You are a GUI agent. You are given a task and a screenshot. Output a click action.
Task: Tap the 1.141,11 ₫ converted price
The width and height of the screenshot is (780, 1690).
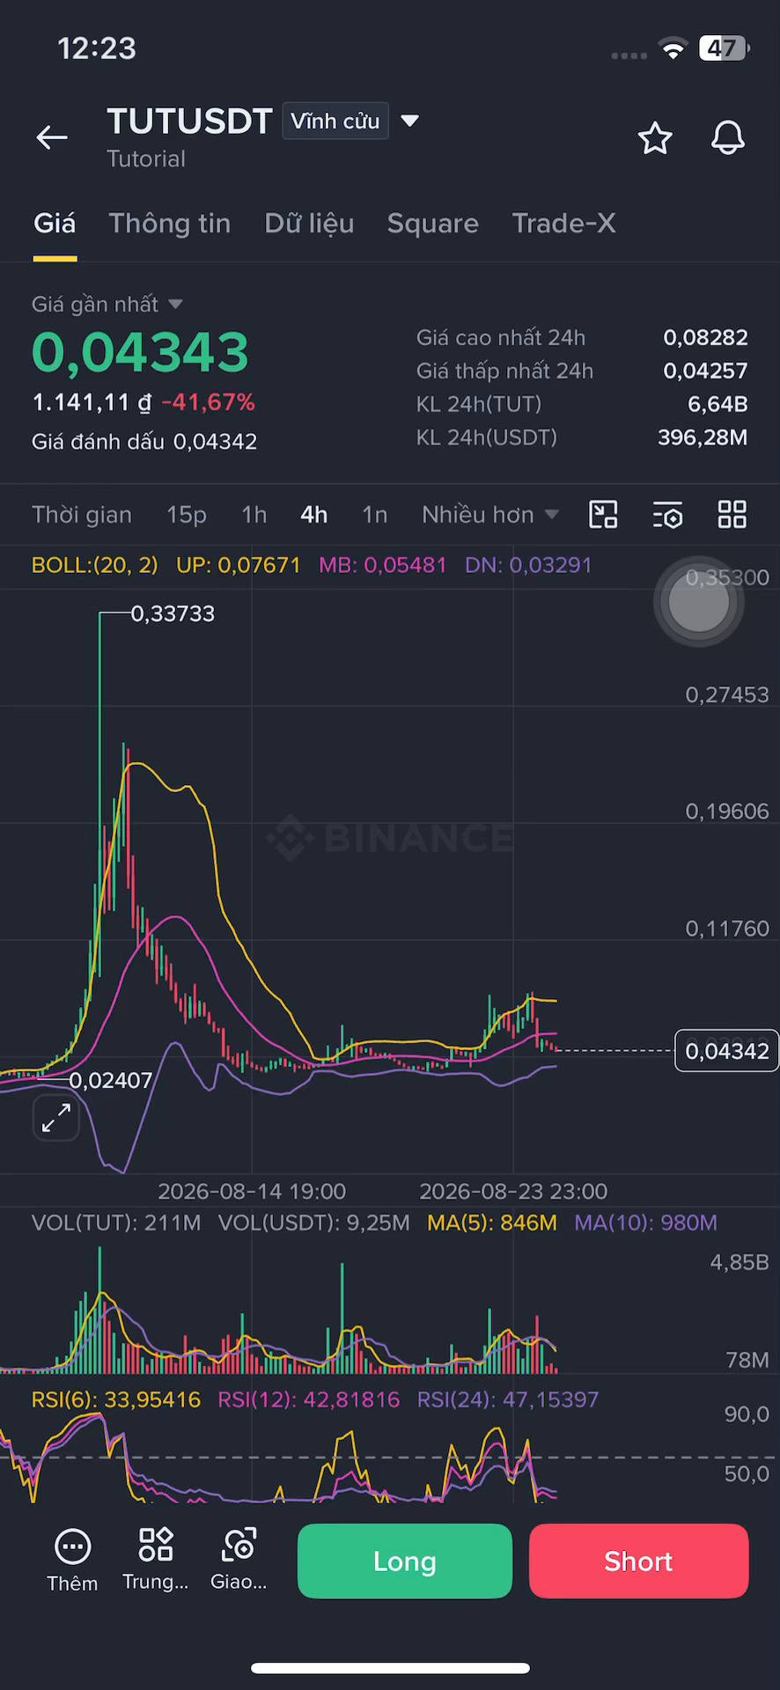pyautogui.click(x=92, y=403)
